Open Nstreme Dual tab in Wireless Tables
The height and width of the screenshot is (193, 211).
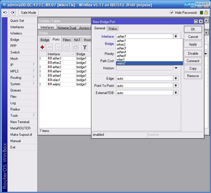67,28
